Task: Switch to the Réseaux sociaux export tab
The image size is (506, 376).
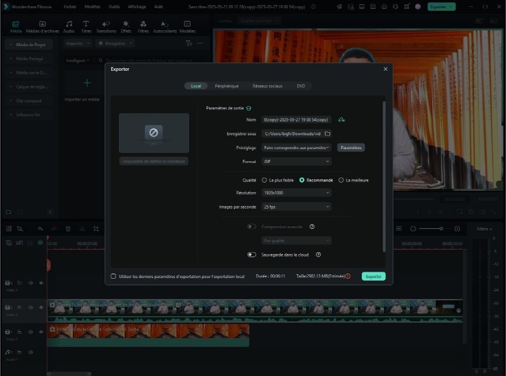Action: pos(267,86)
